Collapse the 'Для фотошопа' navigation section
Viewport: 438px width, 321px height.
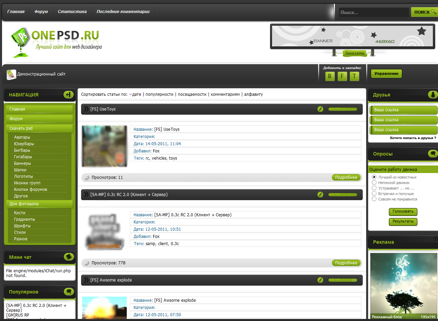pyautogui.click(x=40, y=204)
